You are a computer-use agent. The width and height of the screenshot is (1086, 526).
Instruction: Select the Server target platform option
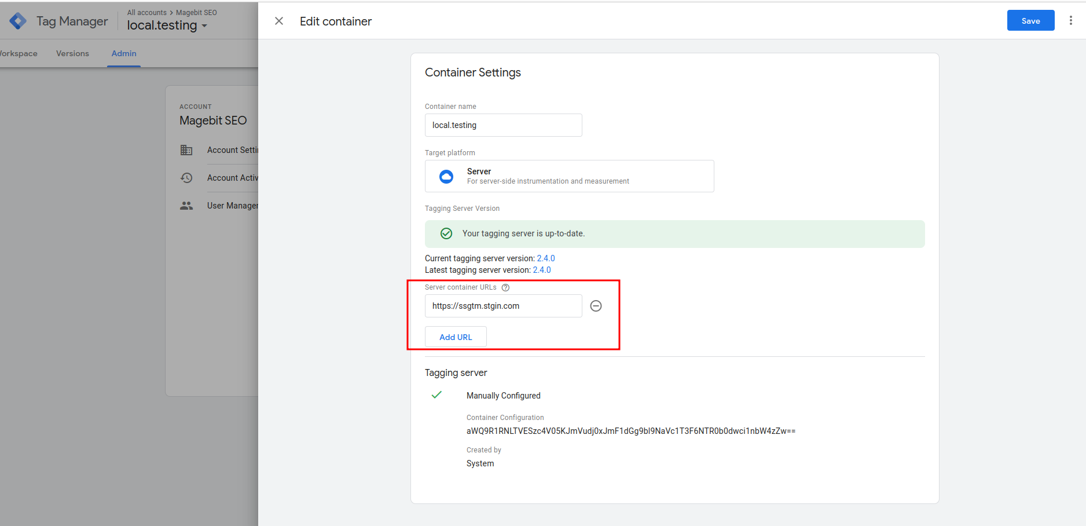tap(570, 176)
